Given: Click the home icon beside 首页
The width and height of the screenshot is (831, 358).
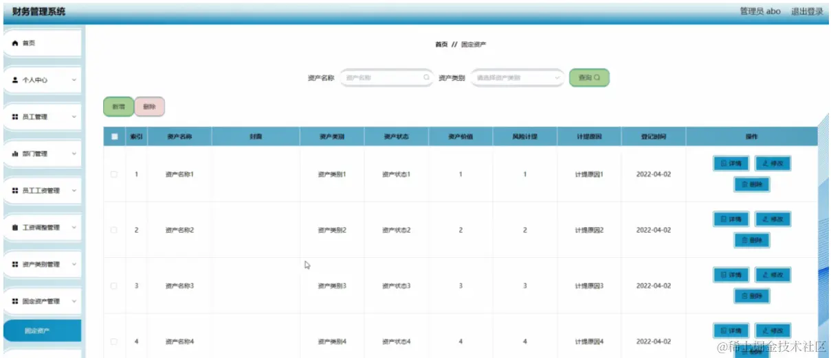Looking at the screenshot, I should tap(15, 43).
